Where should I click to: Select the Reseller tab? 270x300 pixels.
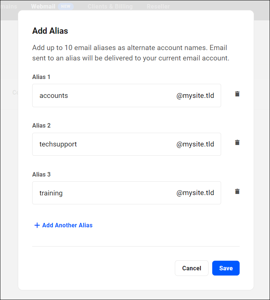[158, 6]
